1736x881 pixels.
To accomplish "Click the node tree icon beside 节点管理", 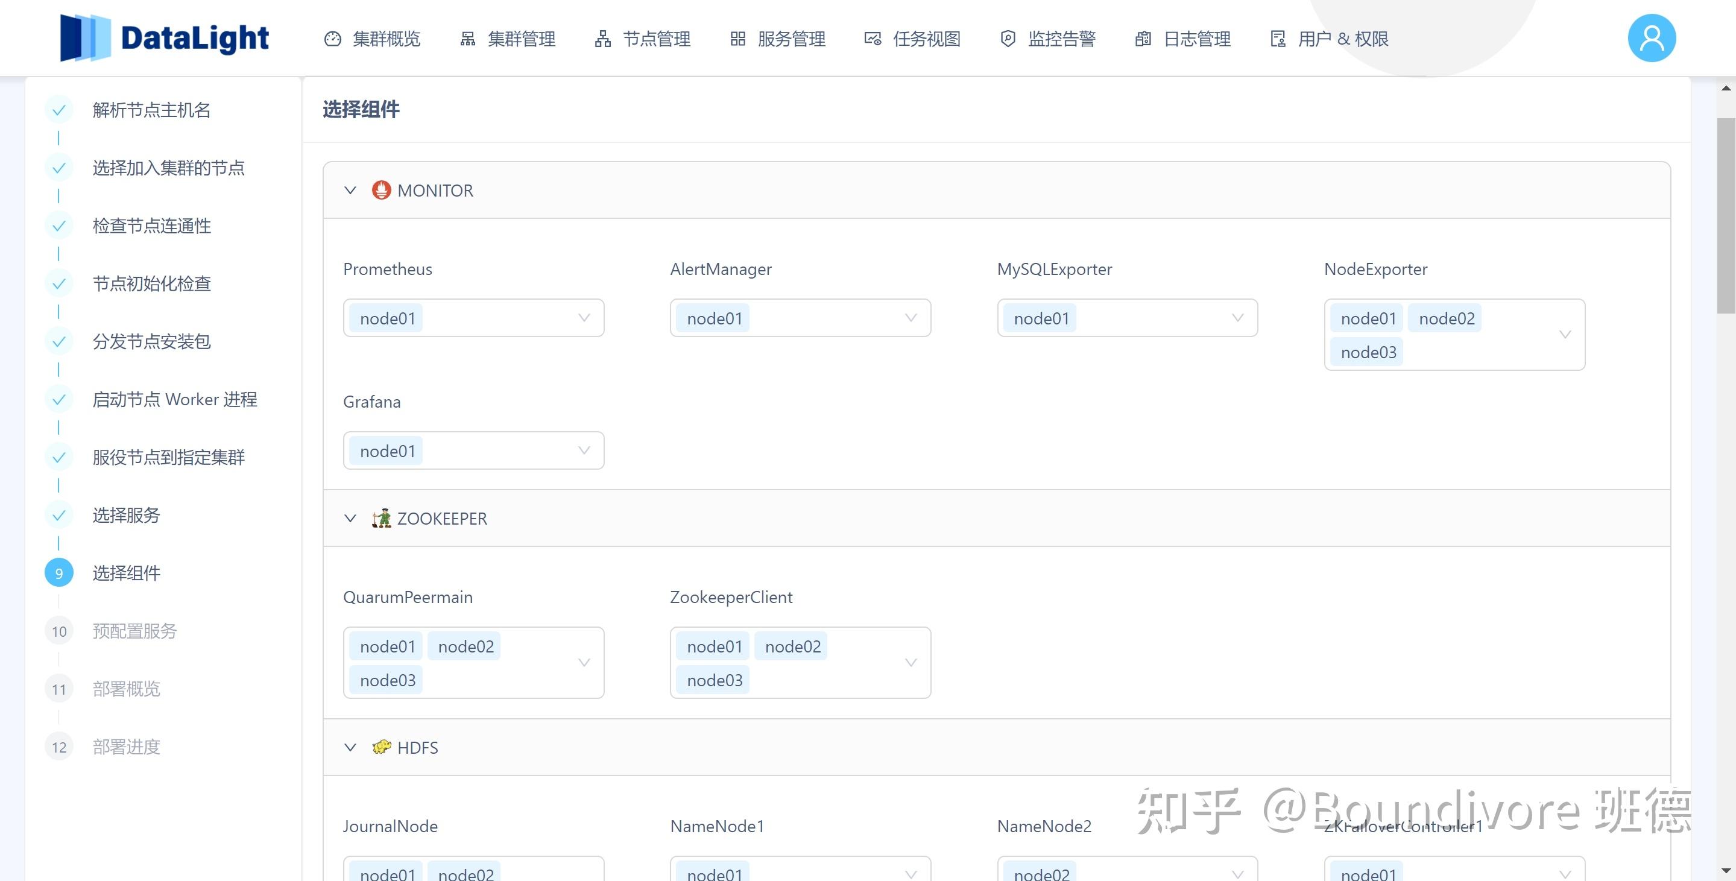I will coord(602,39).
